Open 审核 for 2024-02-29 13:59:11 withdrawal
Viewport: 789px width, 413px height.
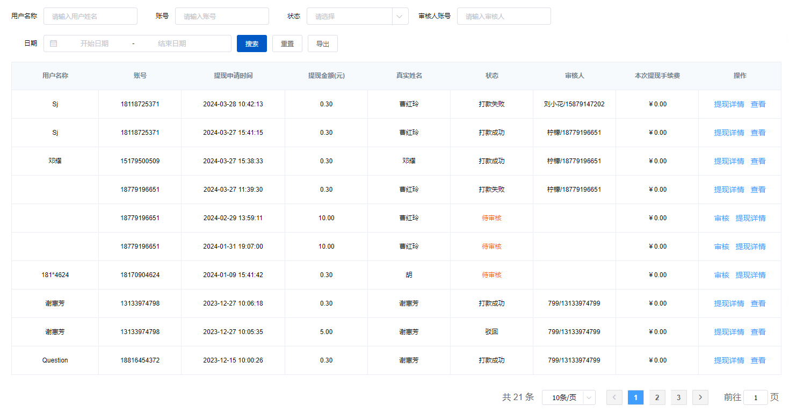click(721, 218)
